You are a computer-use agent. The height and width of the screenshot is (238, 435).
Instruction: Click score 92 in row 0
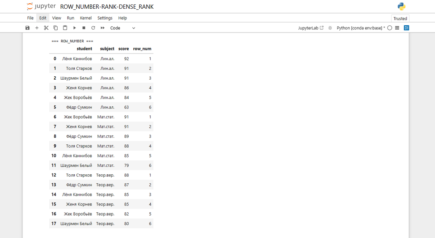(x=126, y=59)
